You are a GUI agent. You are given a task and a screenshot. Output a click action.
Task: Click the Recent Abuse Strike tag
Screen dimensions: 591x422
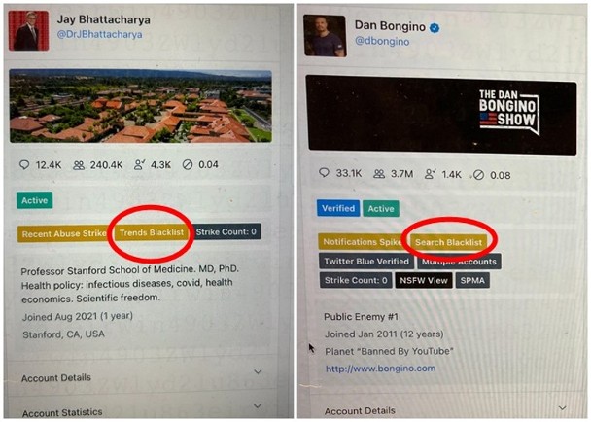(x=63, y=233)
